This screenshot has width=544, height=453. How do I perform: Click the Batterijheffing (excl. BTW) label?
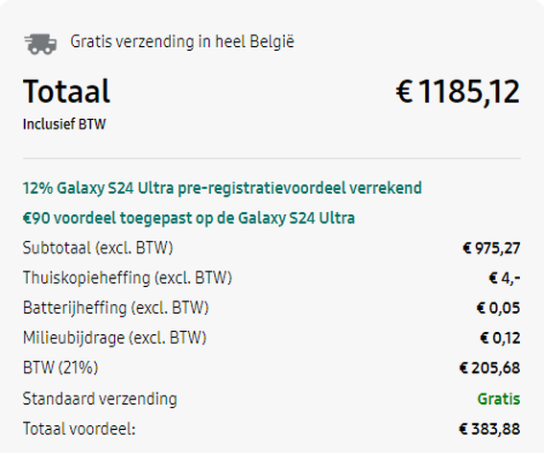tap(115, 308)
